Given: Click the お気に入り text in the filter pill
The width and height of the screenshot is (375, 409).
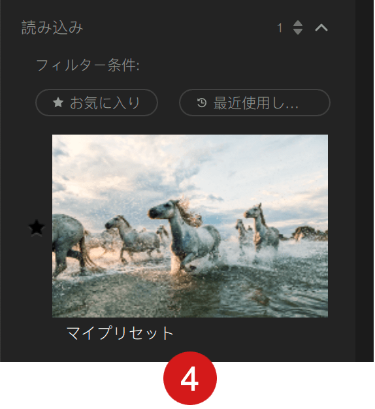Looking at the screenshot, I should click(105, 103).
